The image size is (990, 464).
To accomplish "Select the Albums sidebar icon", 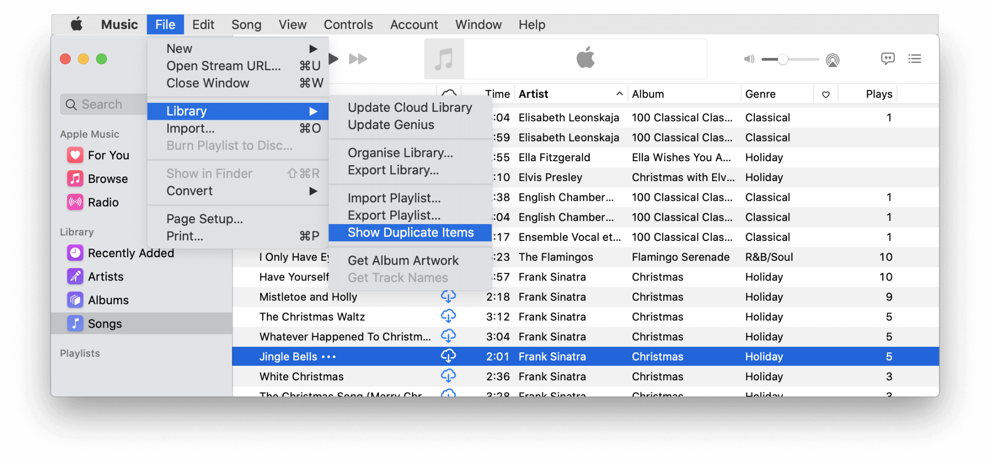I will [75, 299].
